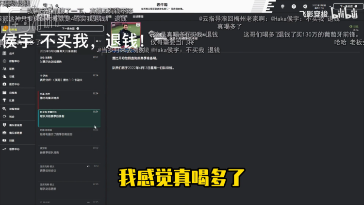364x205 pixels.
Task: Open the 财政 finances section
Action: [12, 140]
